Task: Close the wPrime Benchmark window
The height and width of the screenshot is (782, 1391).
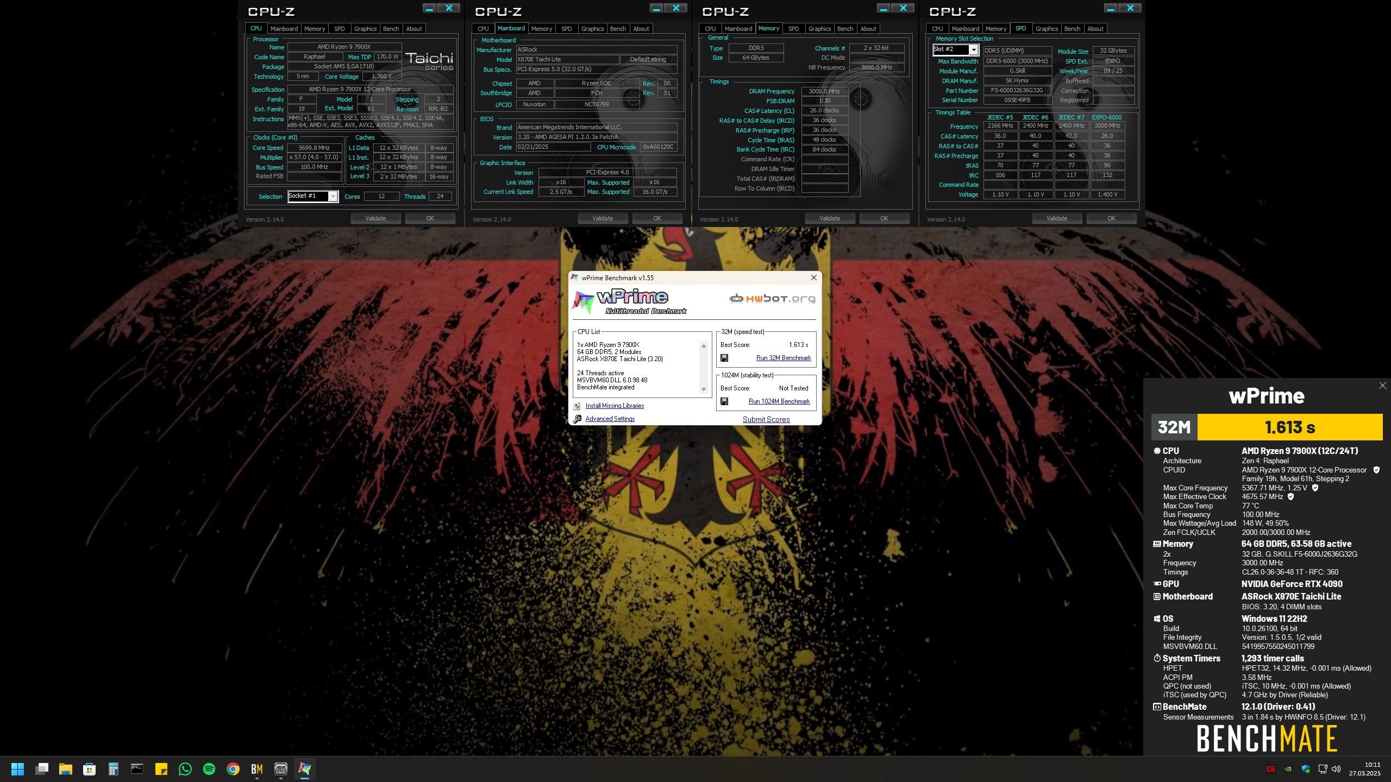Action: (x=814, y=278)
